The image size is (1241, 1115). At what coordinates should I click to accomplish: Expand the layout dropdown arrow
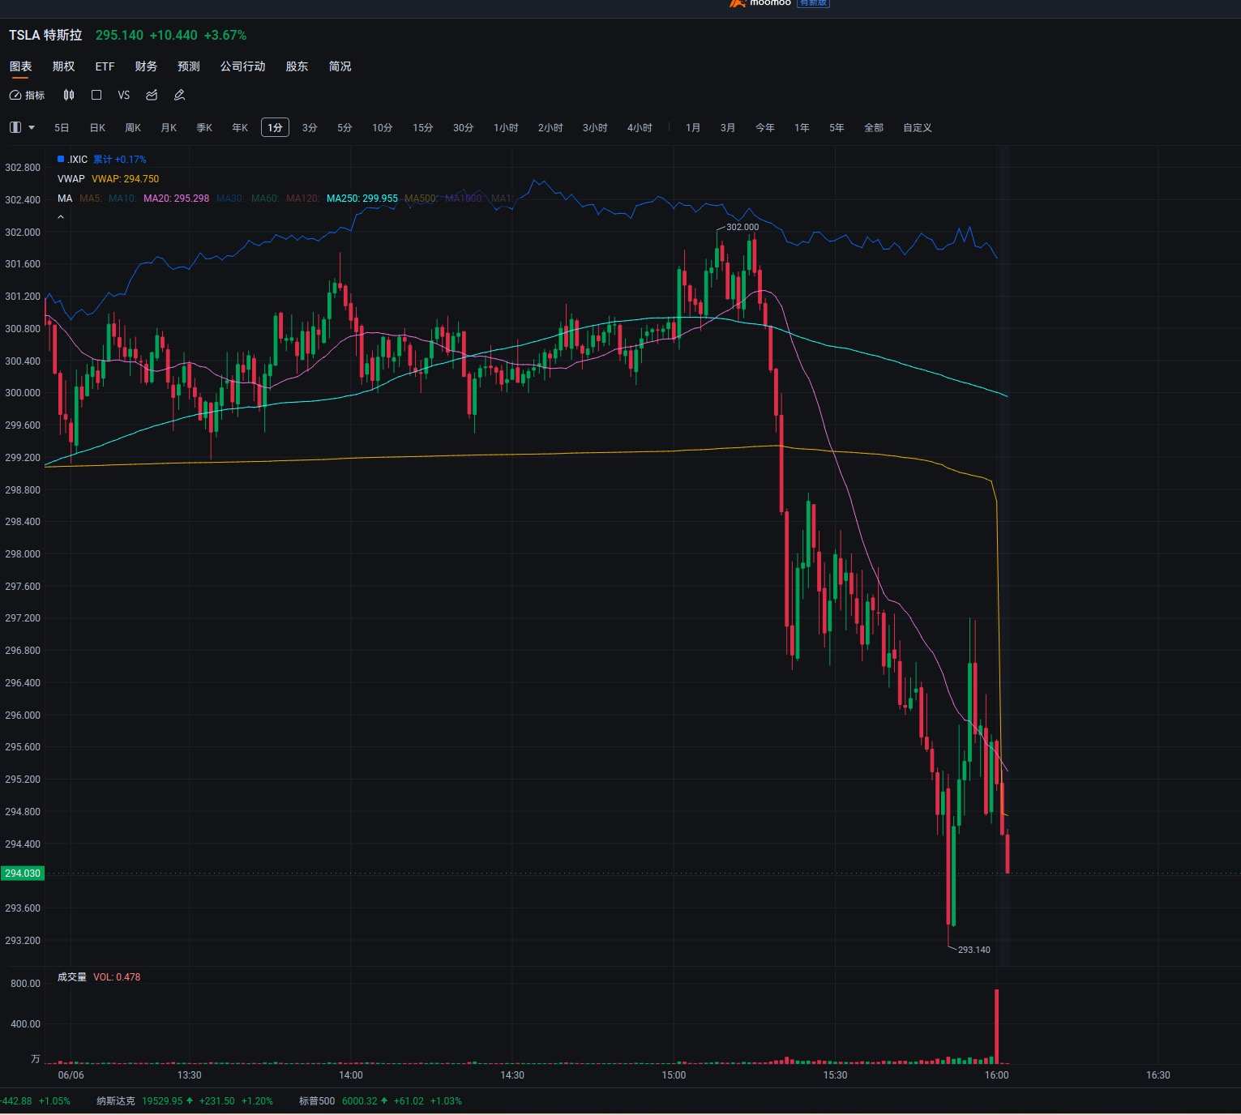point(32,127)
